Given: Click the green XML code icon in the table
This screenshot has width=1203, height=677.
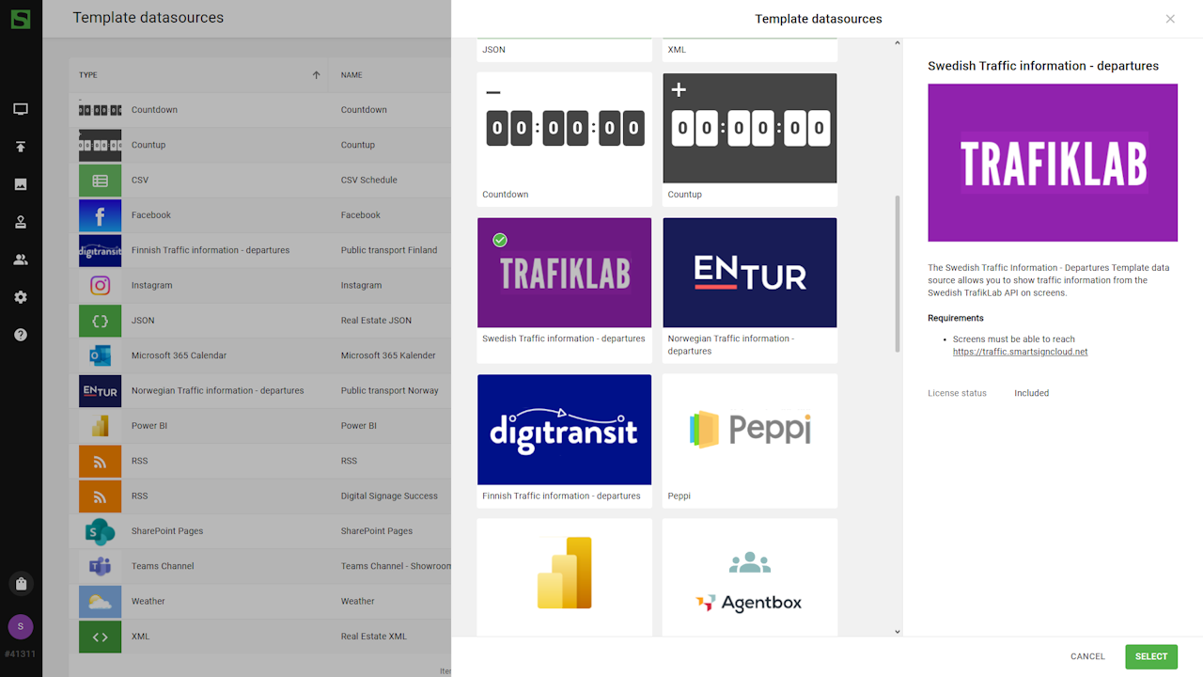Looking at the screenshot, I should (x=100, y=637).
